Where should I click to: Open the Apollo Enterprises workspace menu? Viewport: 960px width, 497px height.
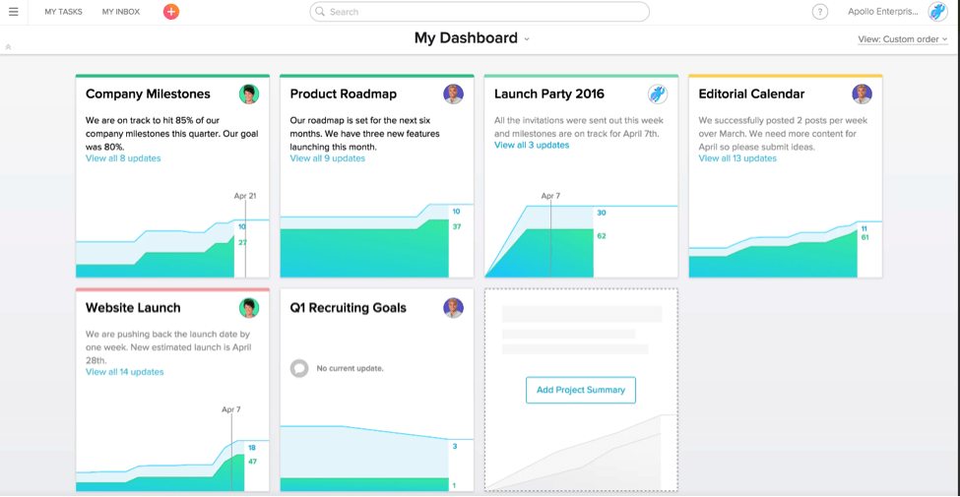tap(884, 12)
